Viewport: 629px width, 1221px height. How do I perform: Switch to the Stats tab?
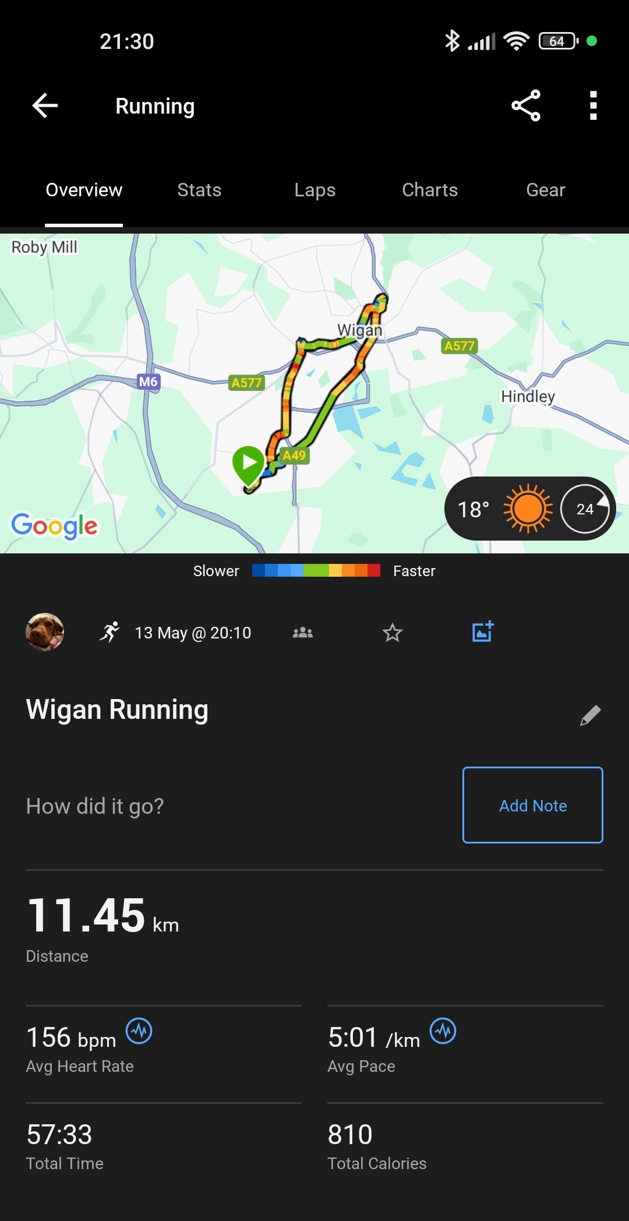point(199,190)
